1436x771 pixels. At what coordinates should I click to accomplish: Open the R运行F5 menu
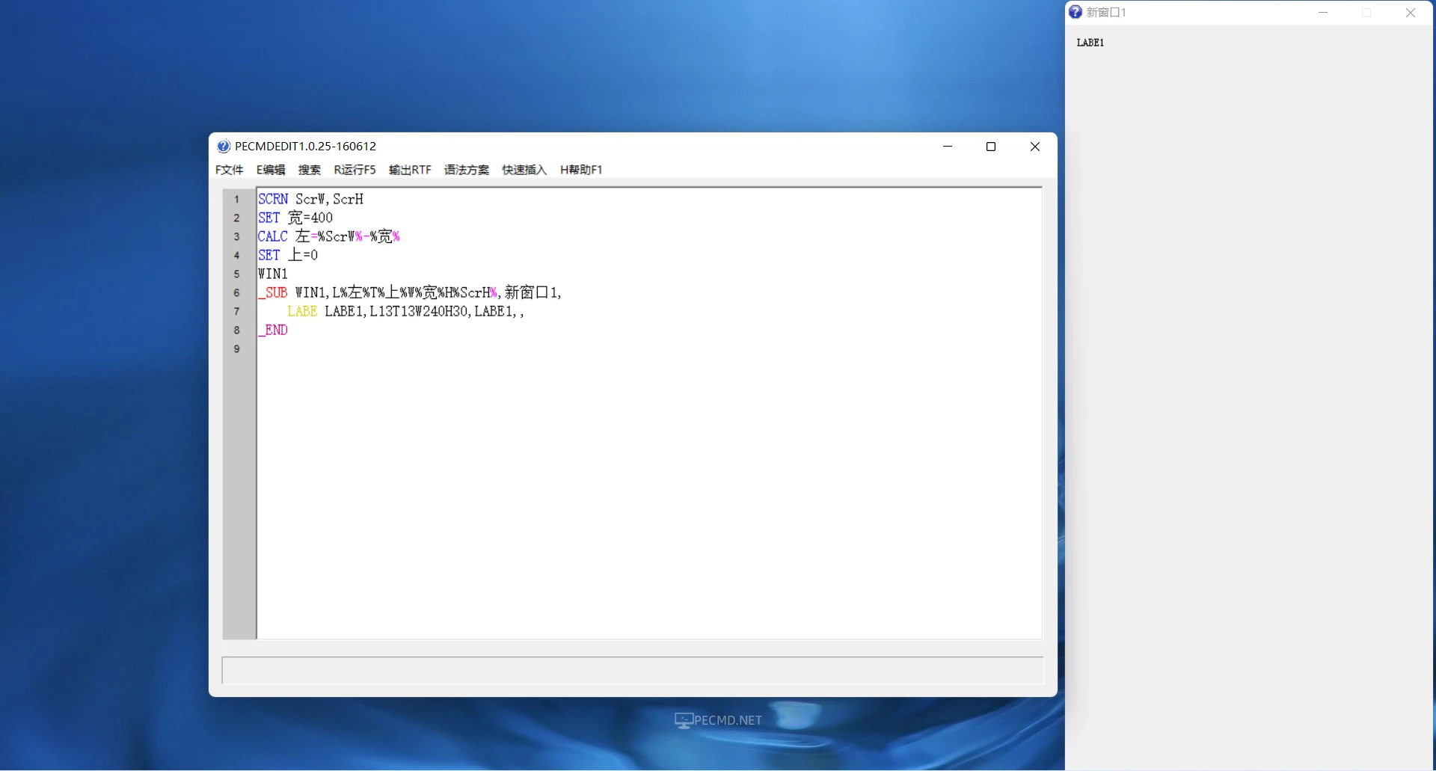click(x=355, y=170)
